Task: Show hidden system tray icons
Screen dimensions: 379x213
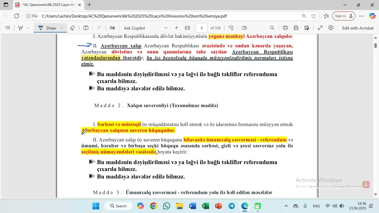Action: click(286, 206)
